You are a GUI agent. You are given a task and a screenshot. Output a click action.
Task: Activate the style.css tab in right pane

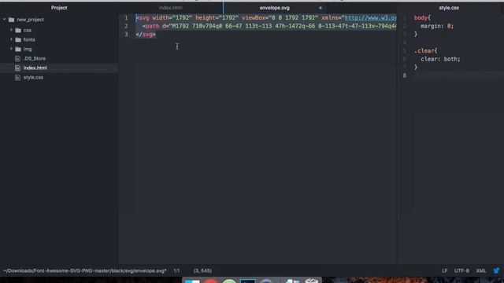click(x=449, y=8)
